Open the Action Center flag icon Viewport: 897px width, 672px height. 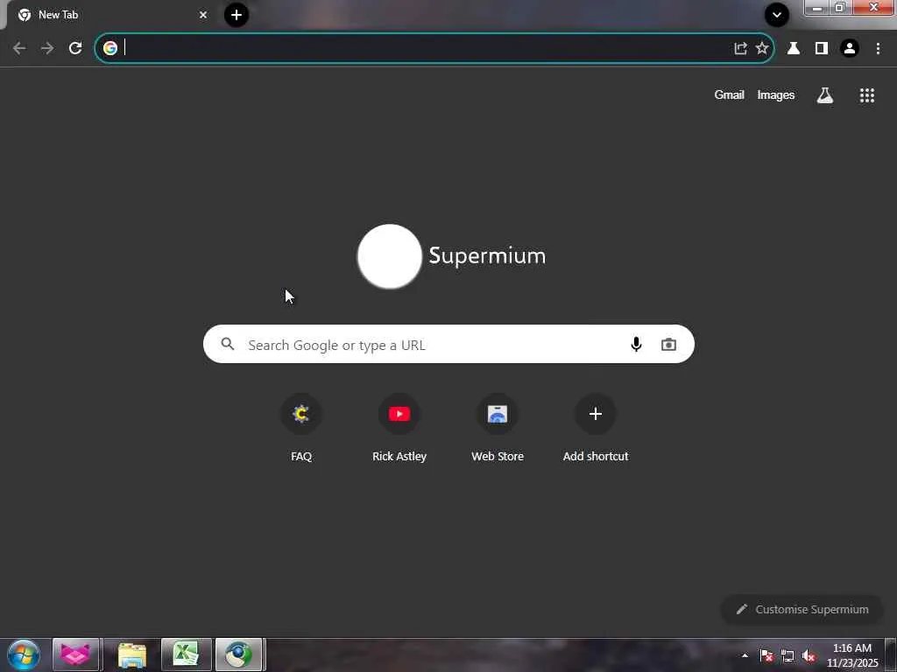(766, 655)
